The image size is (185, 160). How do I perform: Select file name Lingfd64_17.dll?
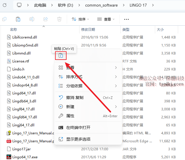point(25,117)
